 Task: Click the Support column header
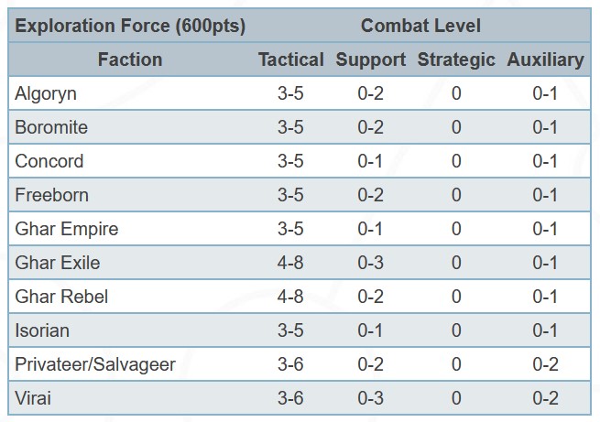click(x=370, y=60)
